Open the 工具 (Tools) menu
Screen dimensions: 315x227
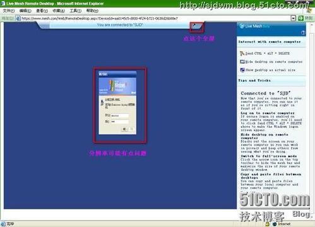tap(76, 11)
